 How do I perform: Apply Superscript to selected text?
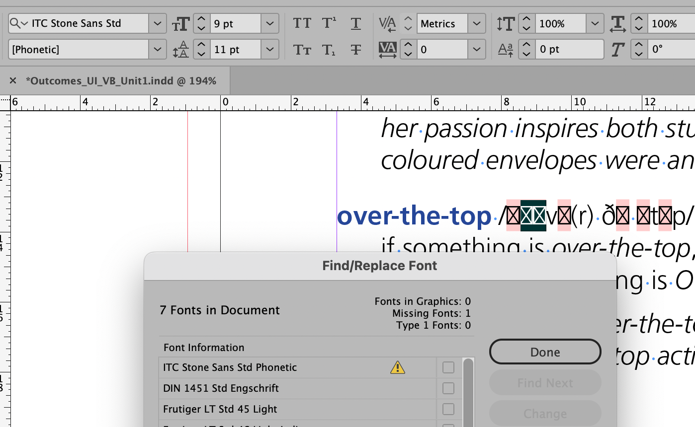click(x=329, y=23)
